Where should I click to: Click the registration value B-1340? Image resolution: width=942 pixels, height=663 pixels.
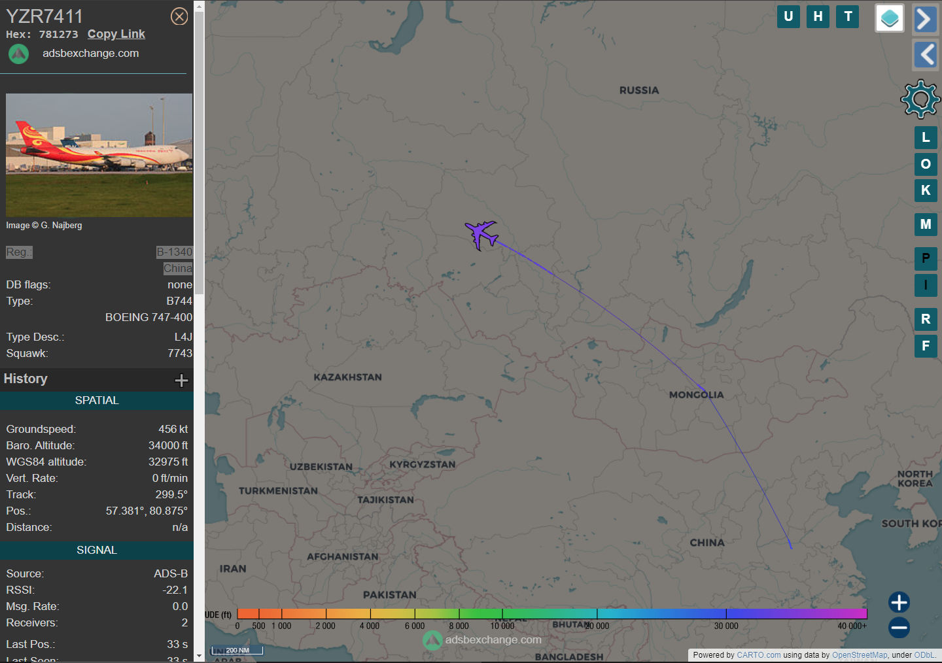[x=175, y=252]
